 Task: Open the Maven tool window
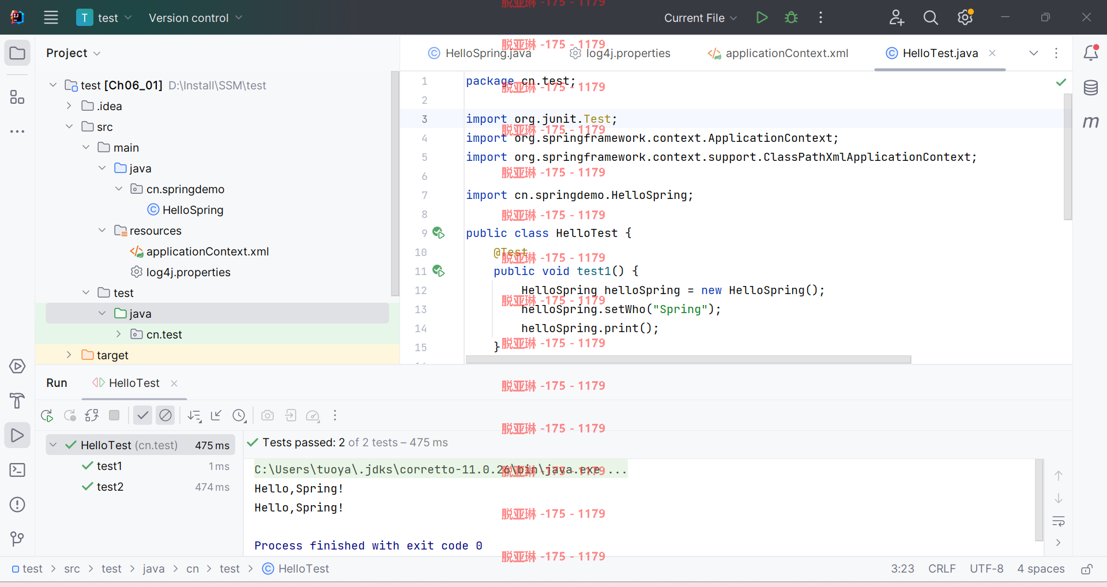pos(1090,122)
